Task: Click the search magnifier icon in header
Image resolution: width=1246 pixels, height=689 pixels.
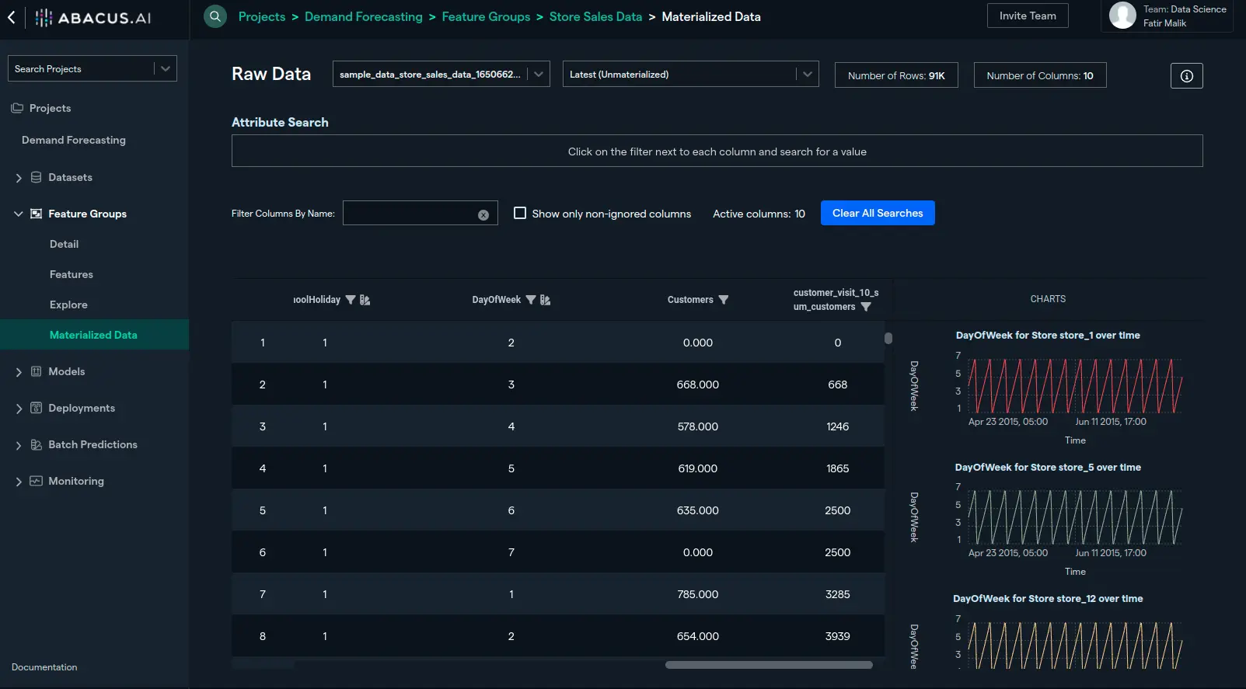Action: pos(215,16)
